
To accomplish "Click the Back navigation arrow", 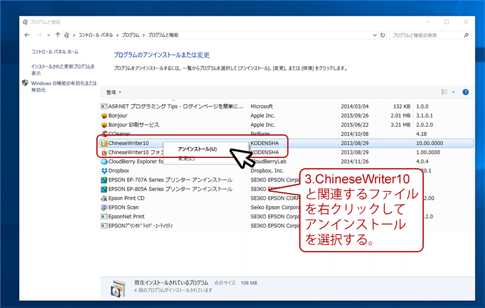I will 27,35.
